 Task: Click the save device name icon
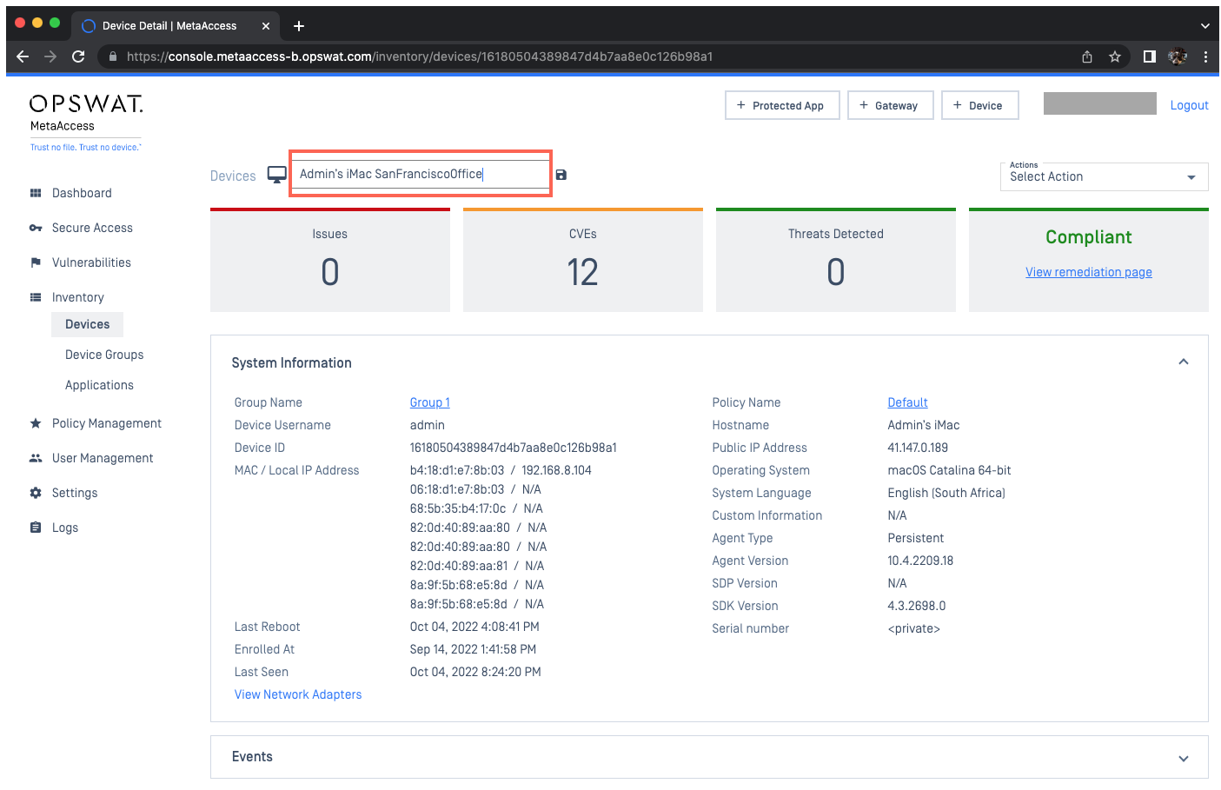point(561,175)
